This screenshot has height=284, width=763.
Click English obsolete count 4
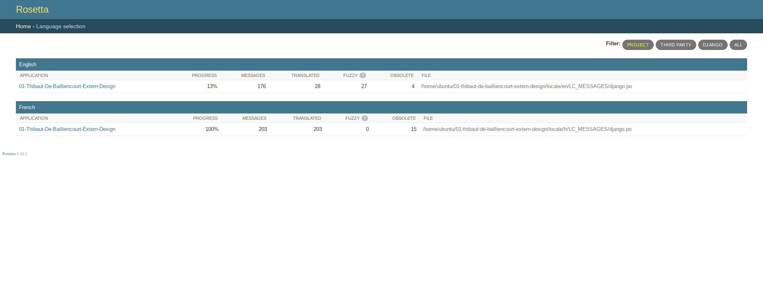pyautogui.click(x=413, y=86)
